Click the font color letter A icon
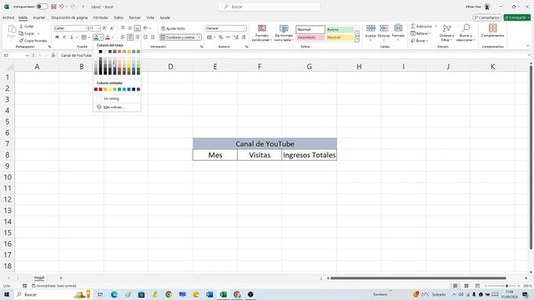This screenshot has width=534, height=300. click(x=108, y=37)
